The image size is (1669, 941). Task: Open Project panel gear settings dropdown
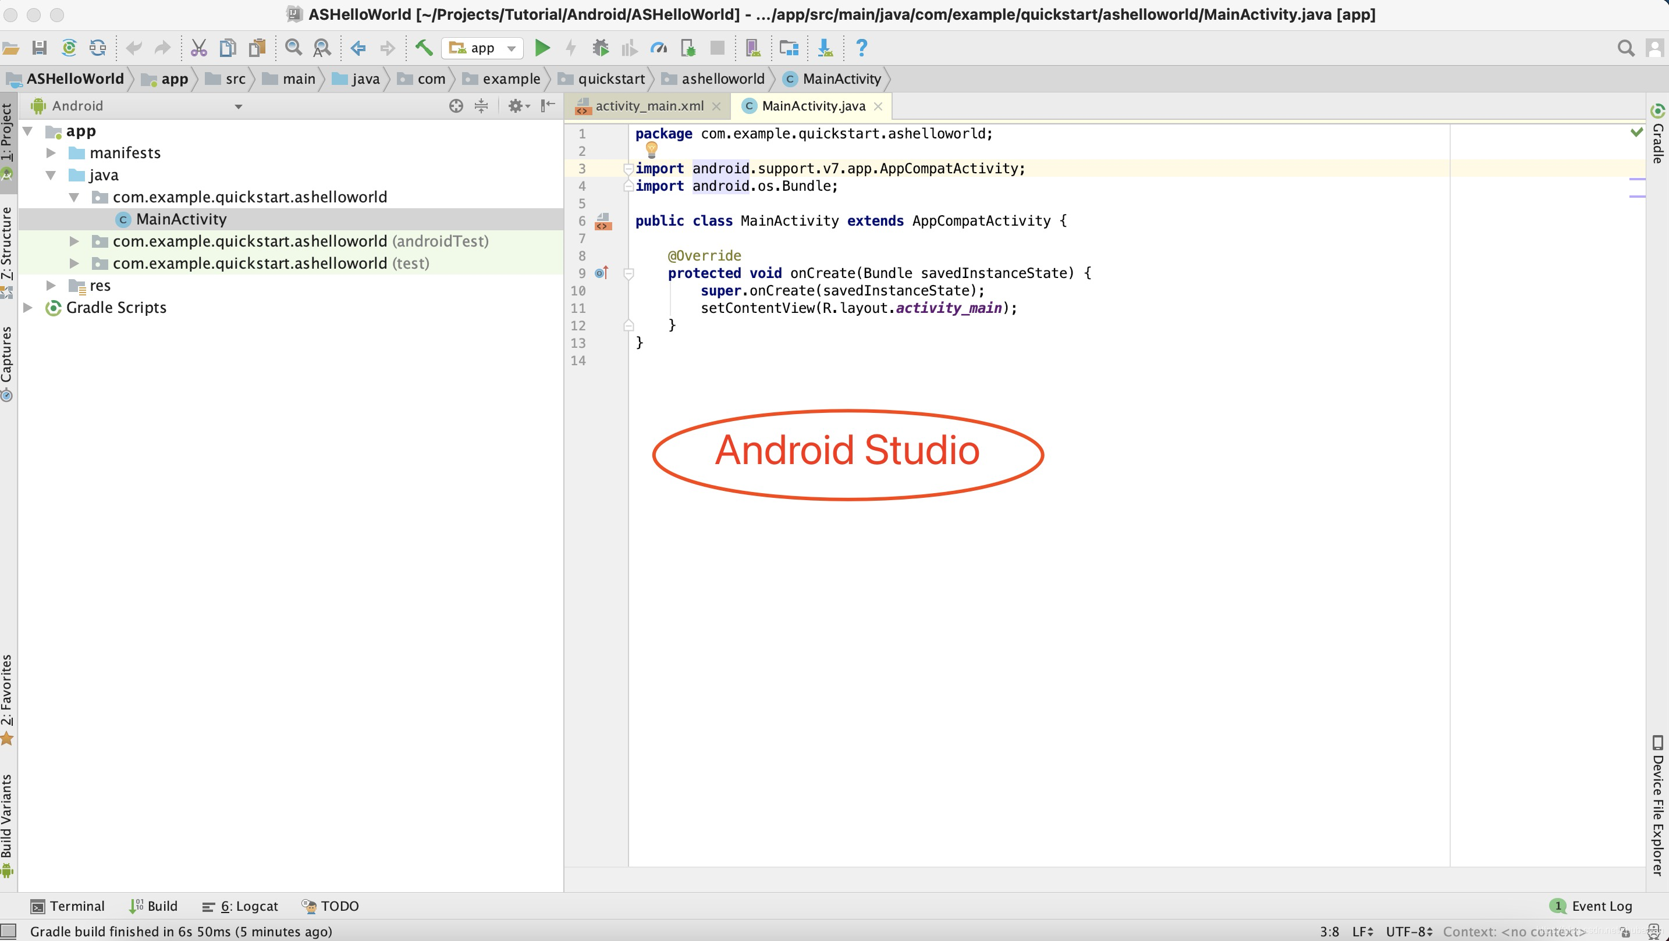[519, 106]
